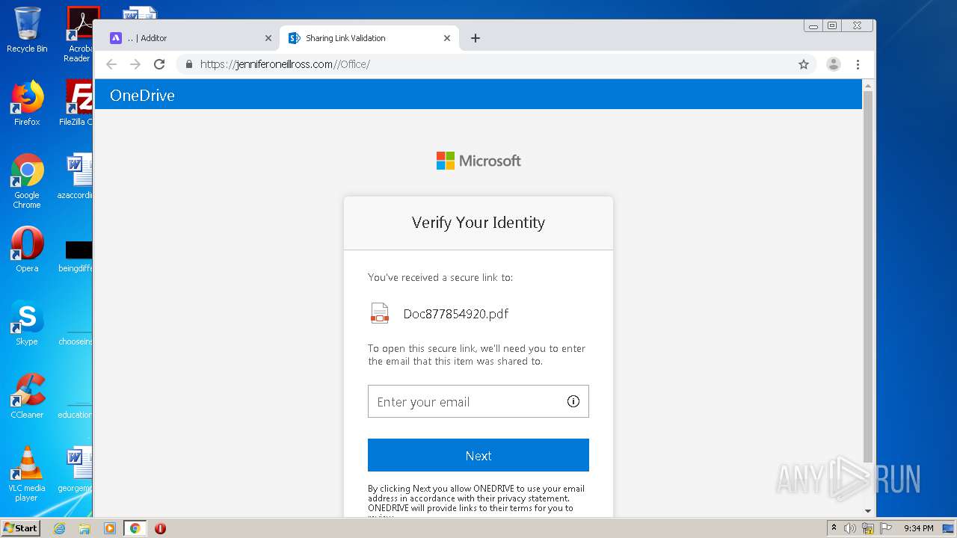Select the CCleaner desktop shortcut
This screenshot has width=957, height=538.
coord(27,396)
